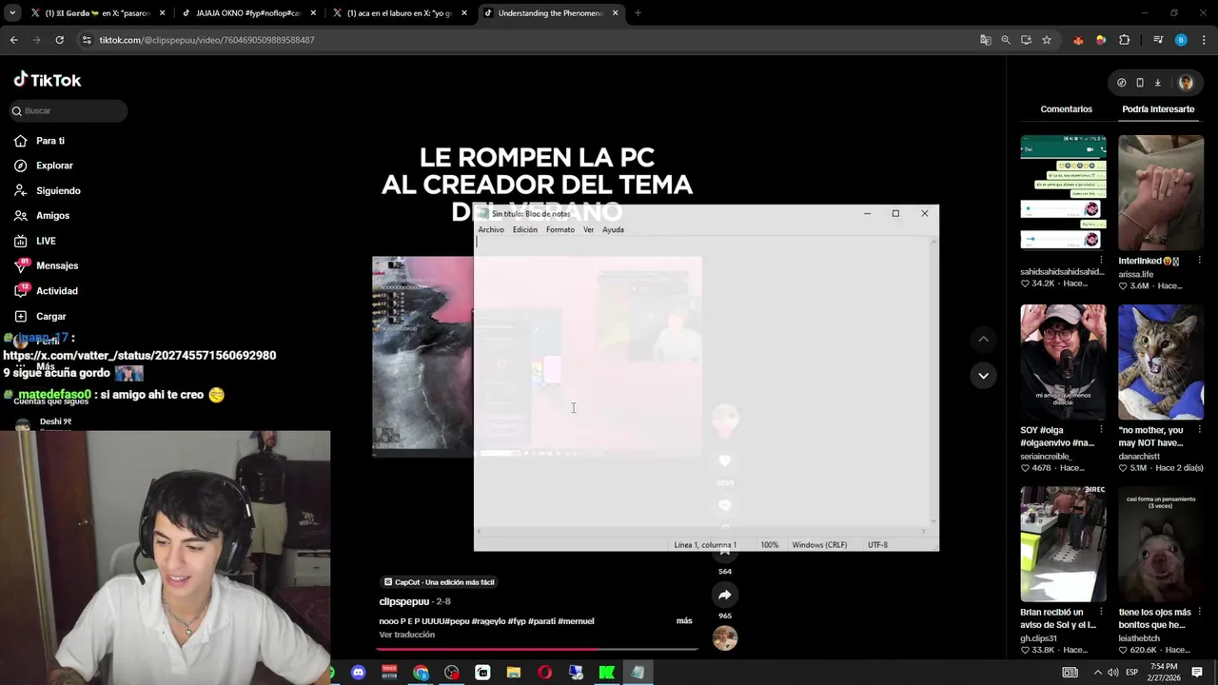Switch to the Podría interesarte tab
Screen dimensions: 1218x685
pyautogui.click(x=1158, y=109)
